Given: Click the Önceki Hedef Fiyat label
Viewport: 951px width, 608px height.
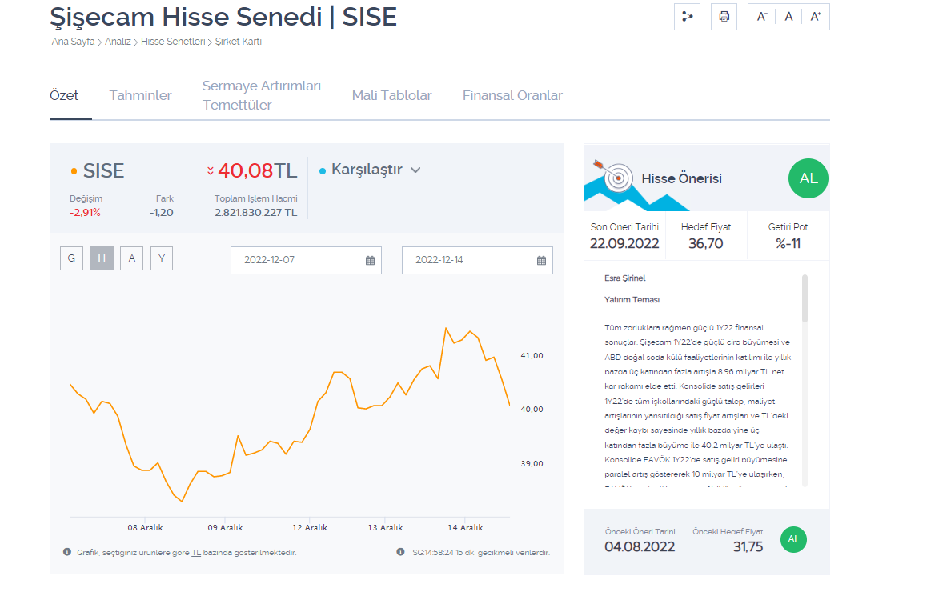Looking at the screenshot, I should [x=728, y=532].
